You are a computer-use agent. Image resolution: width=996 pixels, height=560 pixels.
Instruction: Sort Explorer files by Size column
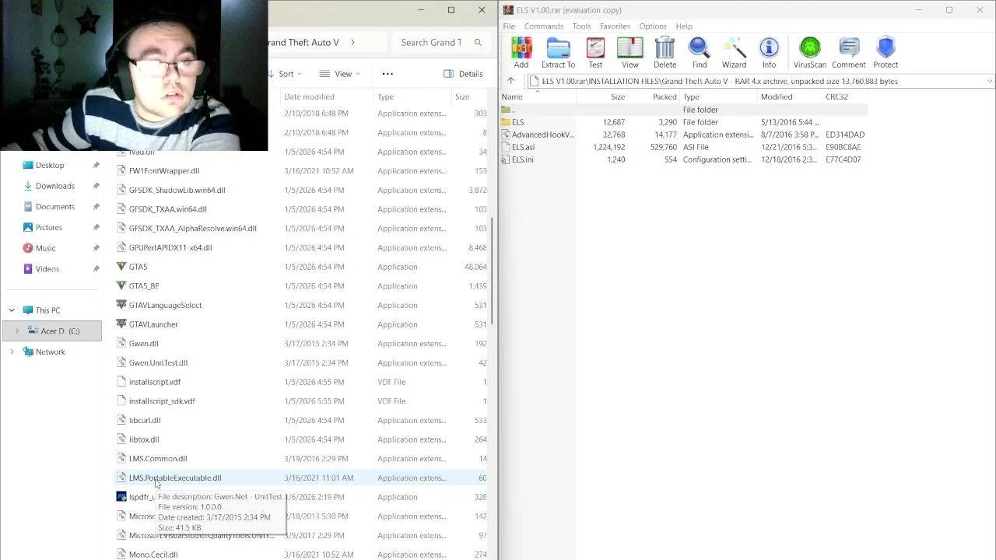coord(462,97)
